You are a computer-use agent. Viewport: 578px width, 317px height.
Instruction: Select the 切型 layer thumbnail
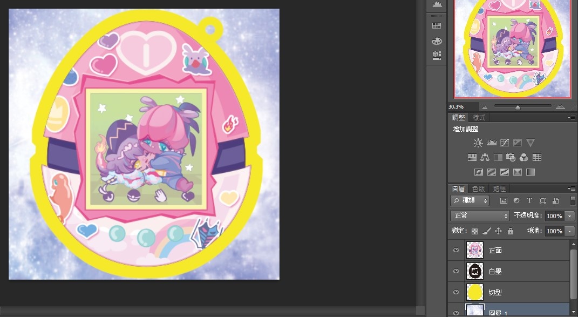click(x=475, y=292)
